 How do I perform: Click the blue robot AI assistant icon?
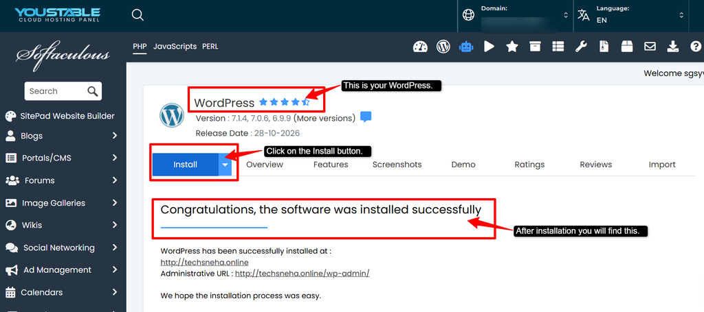pos(466,47)
